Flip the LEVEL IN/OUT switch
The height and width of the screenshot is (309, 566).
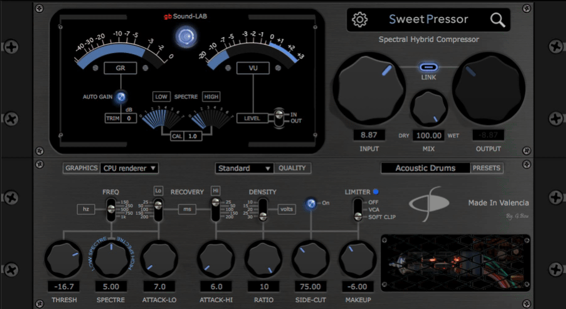(279, 118)
